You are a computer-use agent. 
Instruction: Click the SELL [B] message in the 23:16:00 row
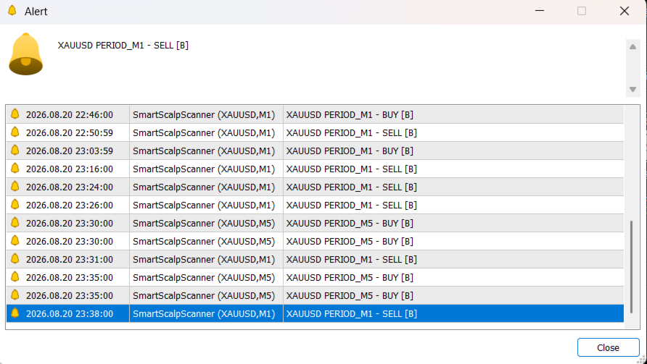point(352,169)
